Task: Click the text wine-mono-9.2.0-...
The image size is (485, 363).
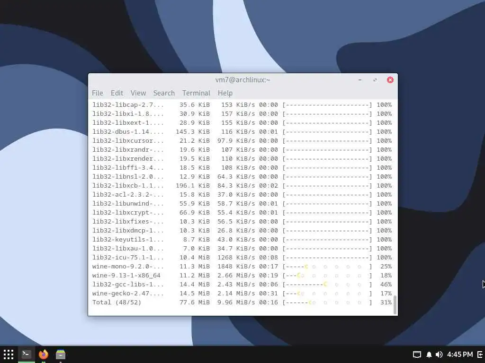Action: click(122, 267)
